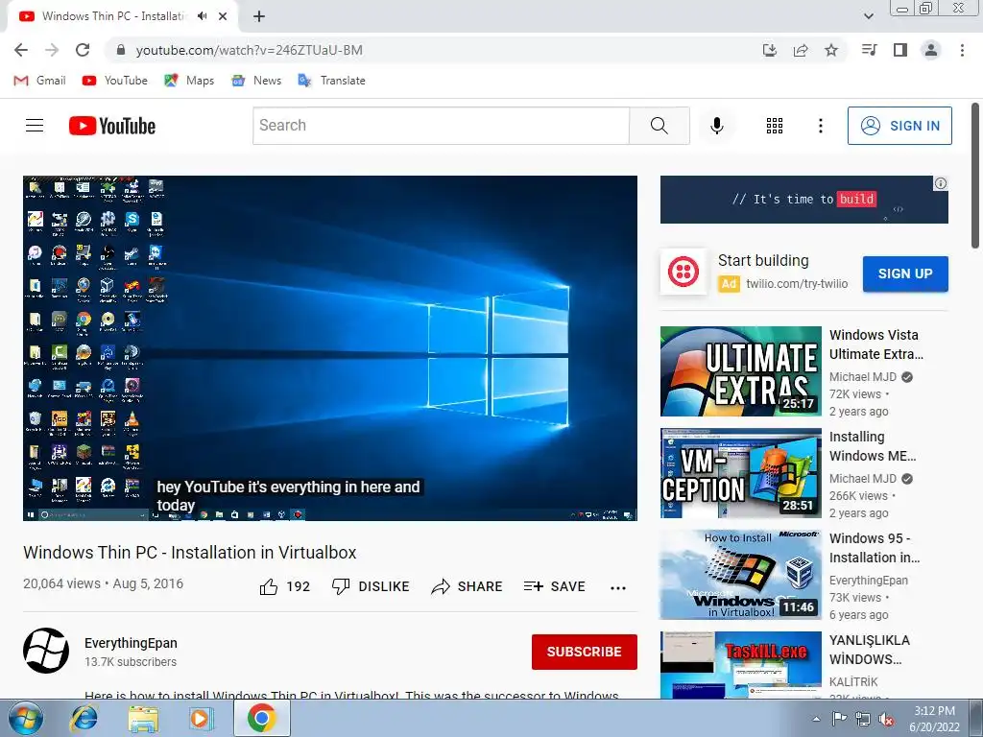Open the News bookmark
This screenshot has width=983, height=737.
[x=255, y=81]
